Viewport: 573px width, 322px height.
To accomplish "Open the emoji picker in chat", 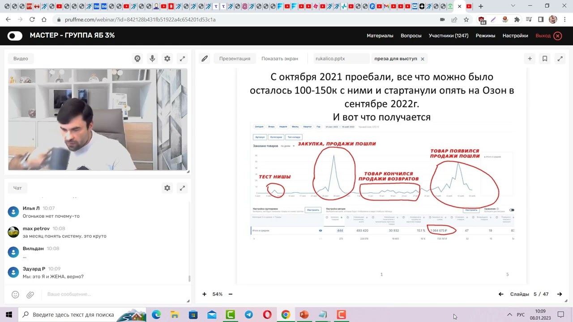I will tap(15, 294).
